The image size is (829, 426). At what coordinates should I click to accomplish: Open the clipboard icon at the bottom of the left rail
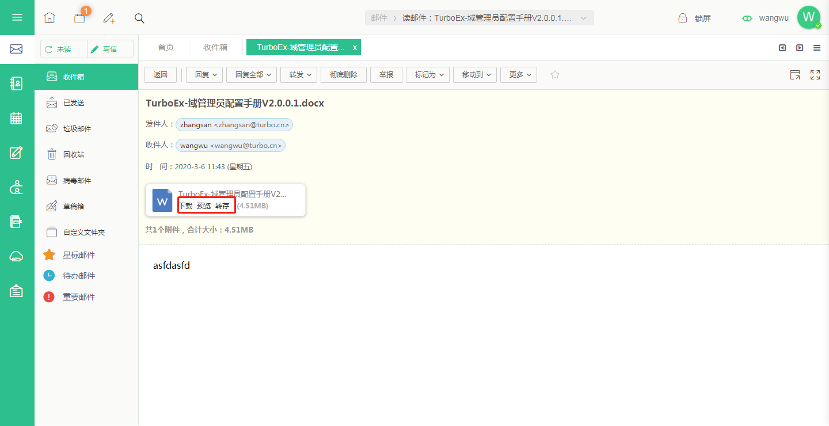tap(17, 291)
